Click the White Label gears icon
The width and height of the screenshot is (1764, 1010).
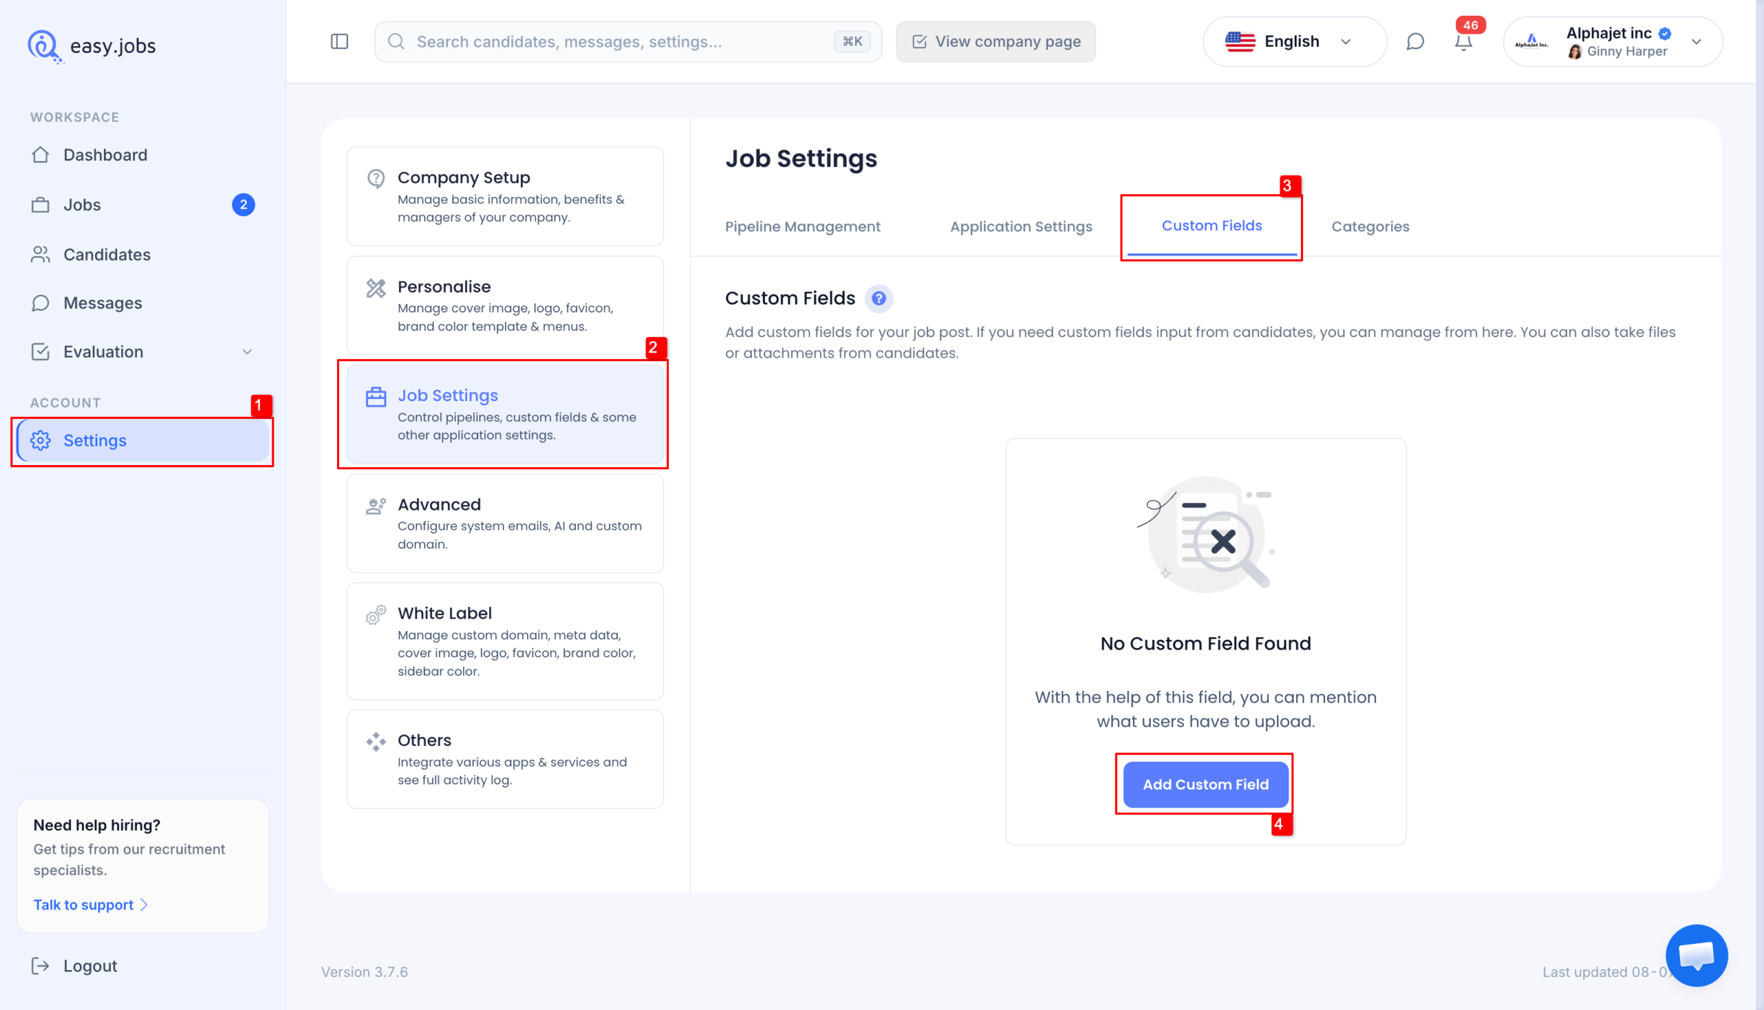[376, 615]
